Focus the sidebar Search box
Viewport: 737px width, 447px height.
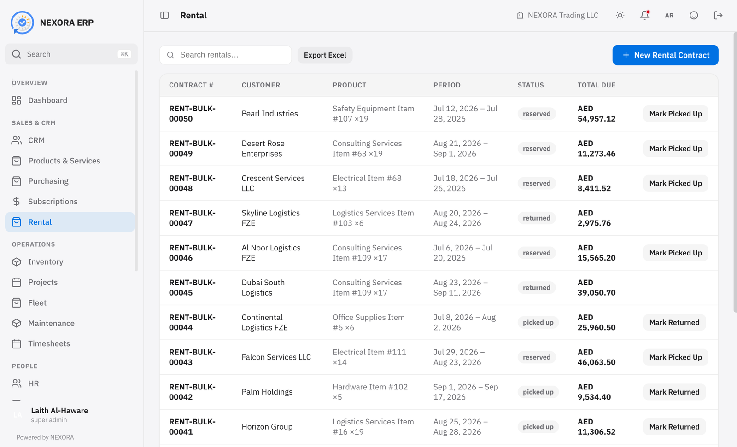tap(71, 54)
